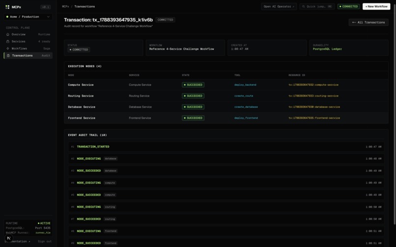Open the deploy_frontend tool link

coord(246,118)
